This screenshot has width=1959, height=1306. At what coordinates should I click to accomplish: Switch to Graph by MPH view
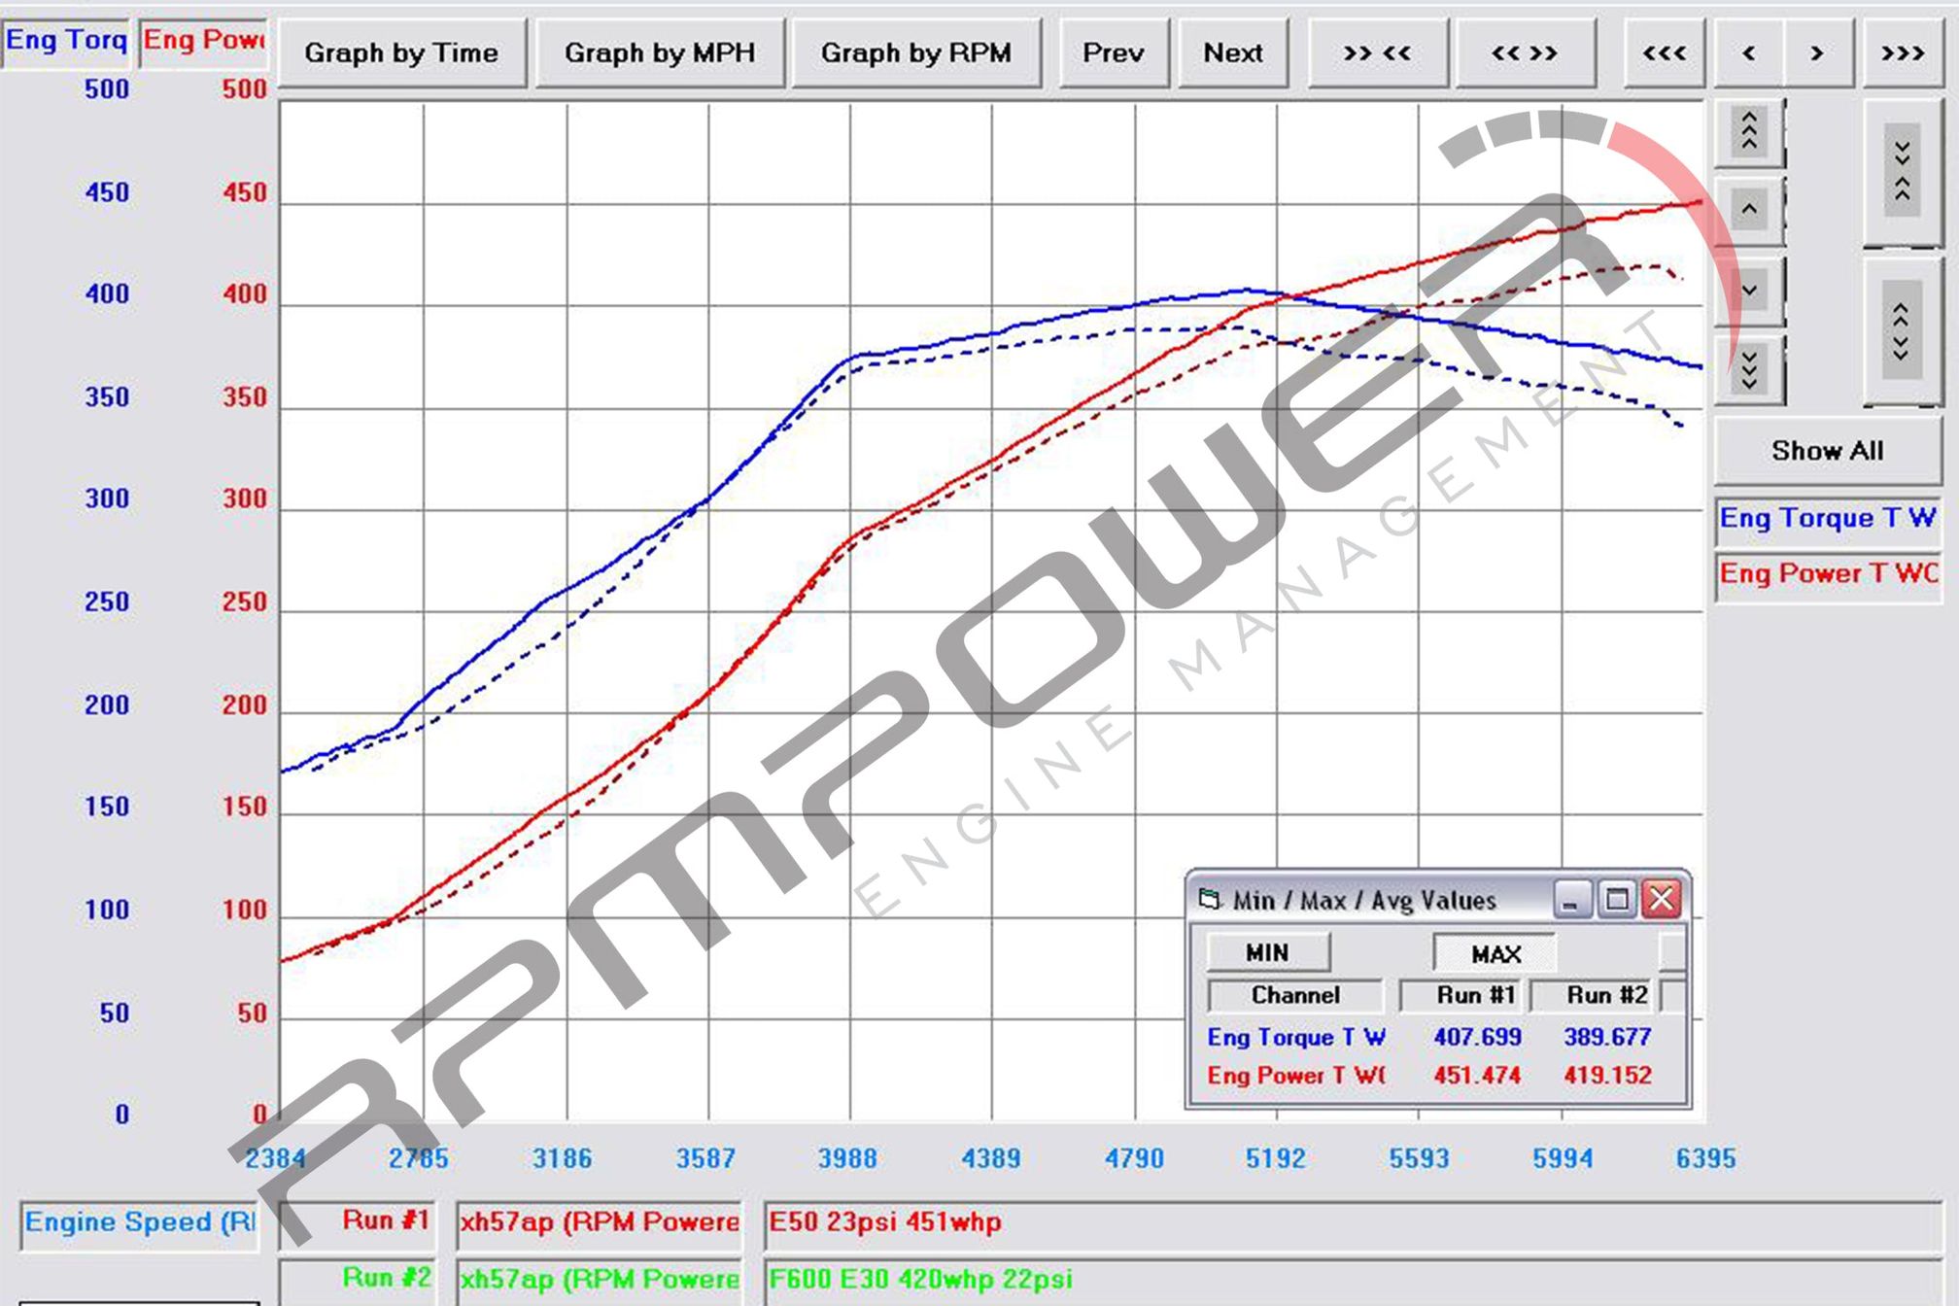point(660,52)
